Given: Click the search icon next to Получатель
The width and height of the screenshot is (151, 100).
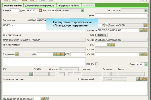Looking at the screenshot, I should [x=17, y=54].
